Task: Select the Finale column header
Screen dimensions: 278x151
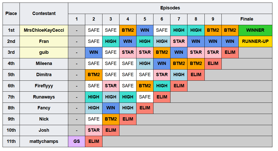Action: [x=247, y=19]
